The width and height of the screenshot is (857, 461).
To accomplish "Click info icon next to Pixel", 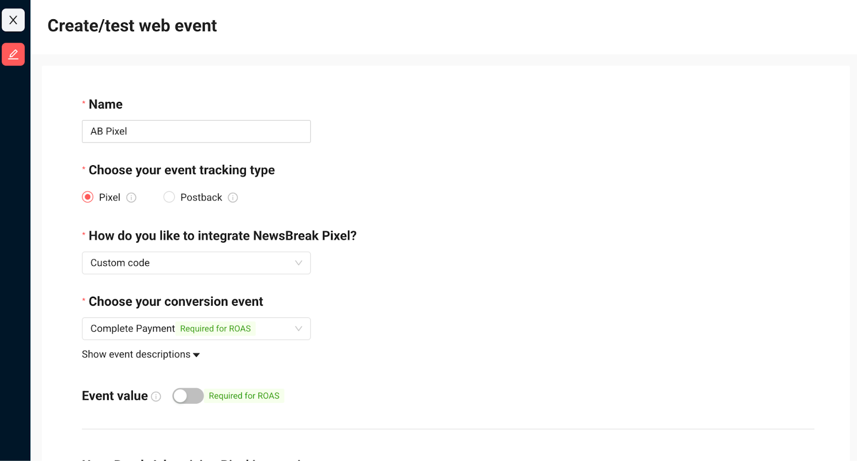I will pyautogui.click(x=131, y=197).
